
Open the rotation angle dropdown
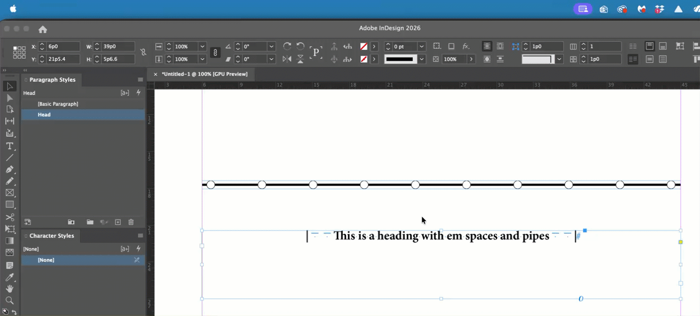point(272,47)
